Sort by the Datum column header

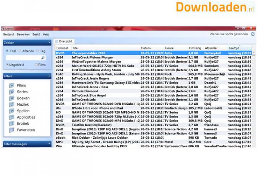152,48
